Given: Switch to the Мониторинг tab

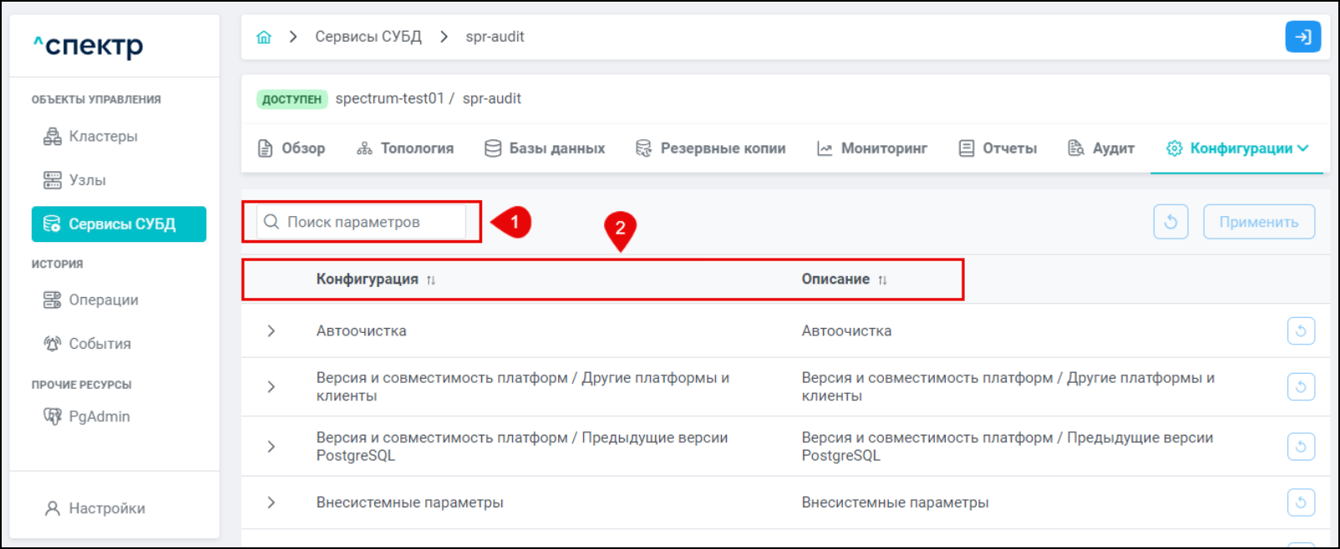Looking at the screenshot, I should click(x=872, y=149).
